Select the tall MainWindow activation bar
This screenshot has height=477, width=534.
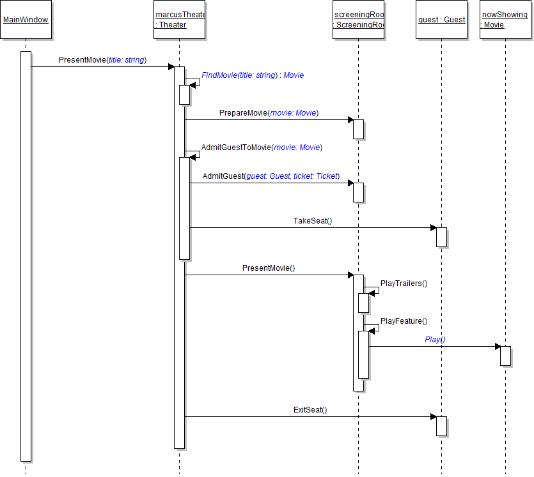26,255
